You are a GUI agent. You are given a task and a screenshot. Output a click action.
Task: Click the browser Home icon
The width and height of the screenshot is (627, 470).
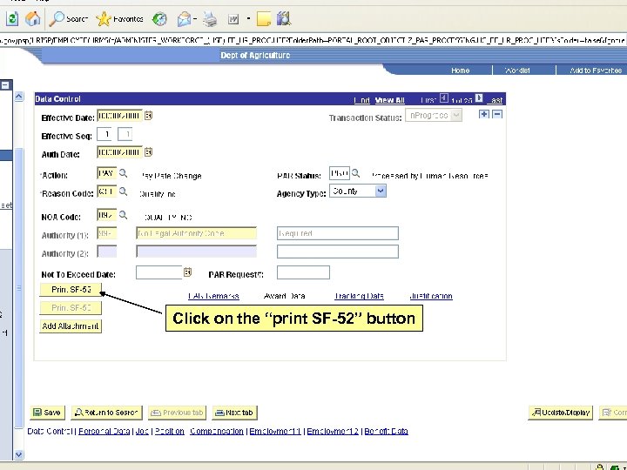point(33,18)
